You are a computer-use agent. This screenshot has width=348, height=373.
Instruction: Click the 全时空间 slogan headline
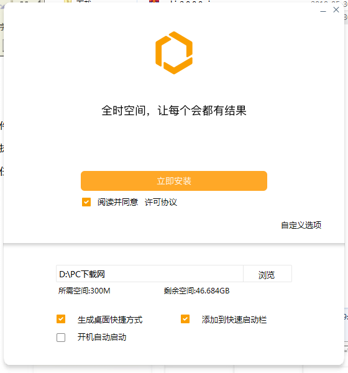pyautogui.click(x=174, y=111)
